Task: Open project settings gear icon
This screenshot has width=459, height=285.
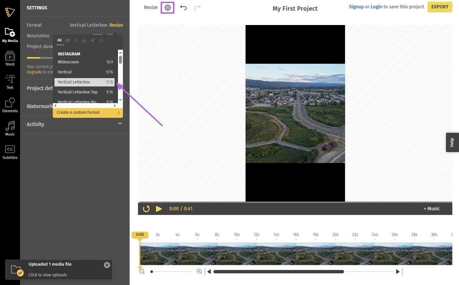Action: tap(168, 7)
